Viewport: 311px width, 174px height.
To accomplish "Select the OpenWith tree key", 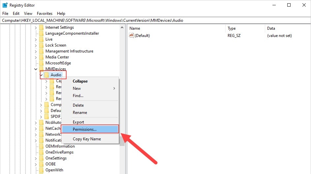I will 54,170.
